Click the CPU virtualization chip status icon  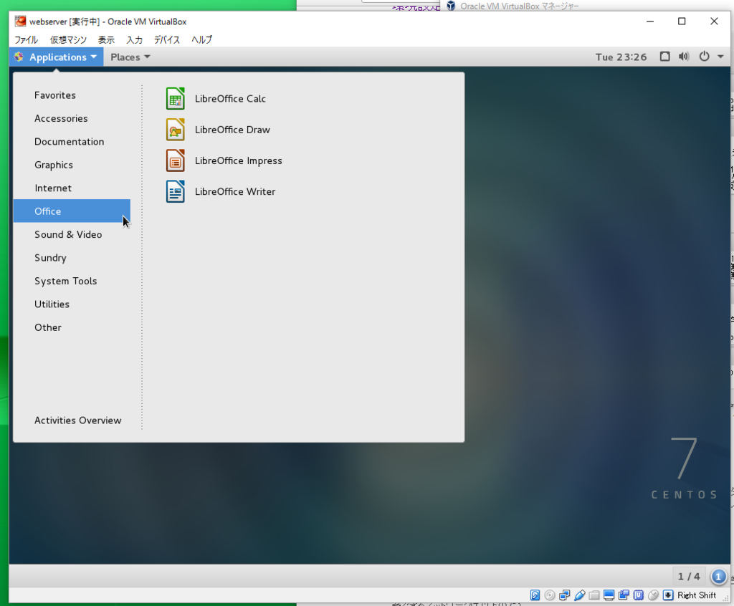tap(639, 595)
